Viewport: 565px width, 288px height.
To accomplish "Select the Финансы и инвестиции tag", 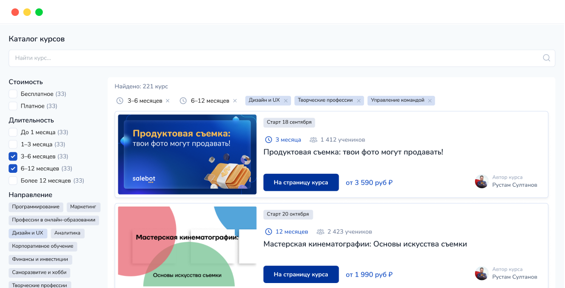I will click(40, 259).
